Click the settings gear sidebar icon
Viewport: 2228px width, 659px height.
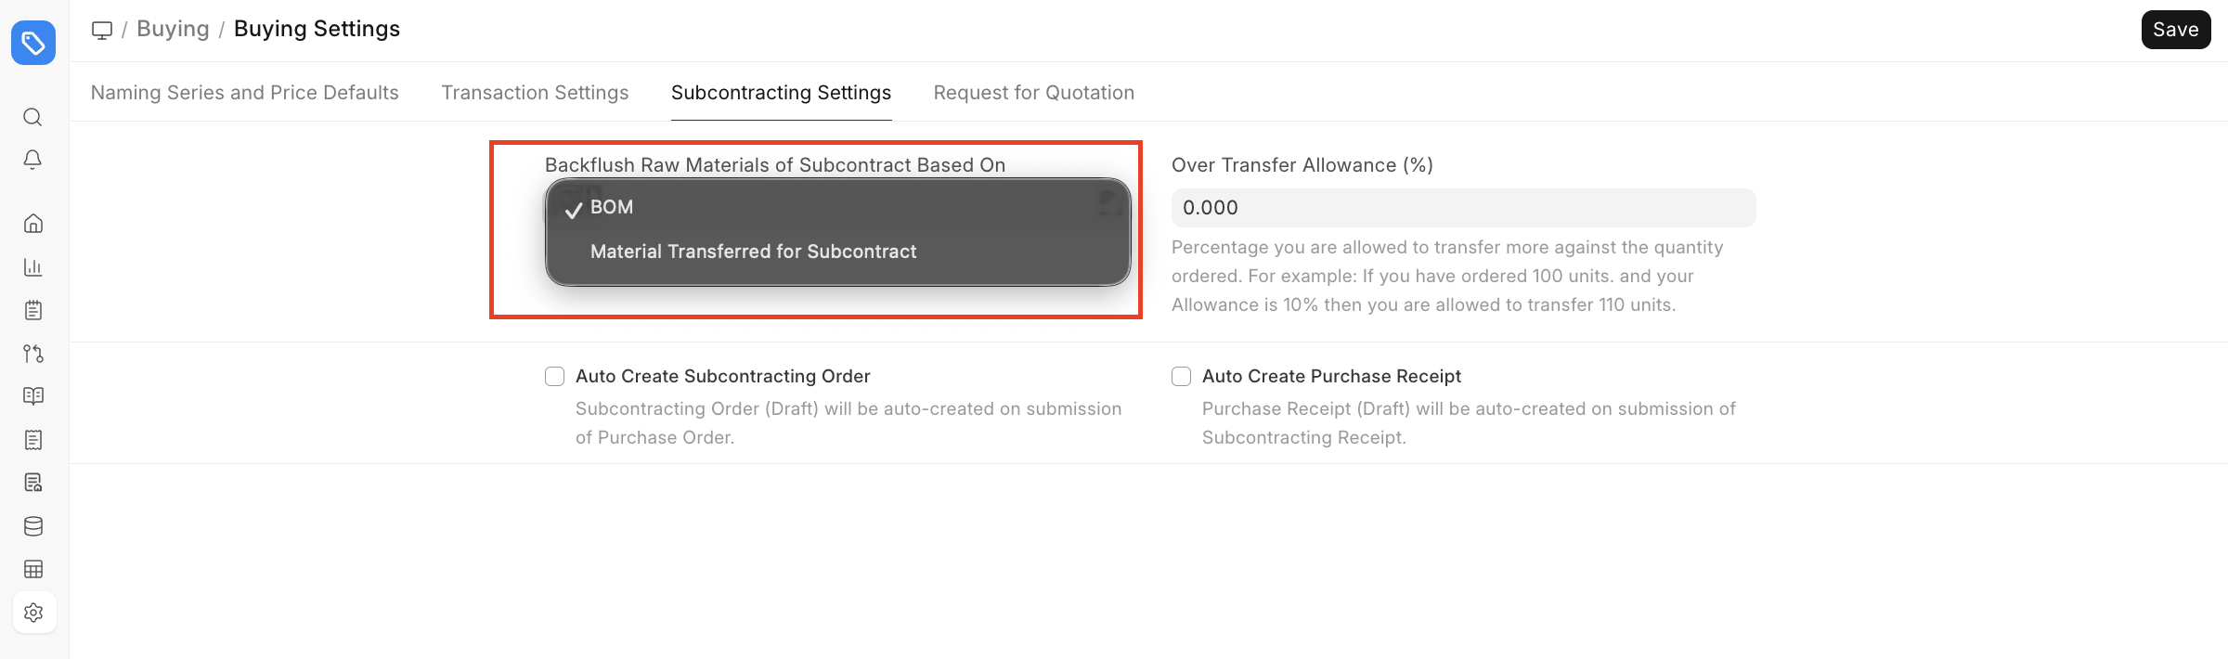[33, 613]
